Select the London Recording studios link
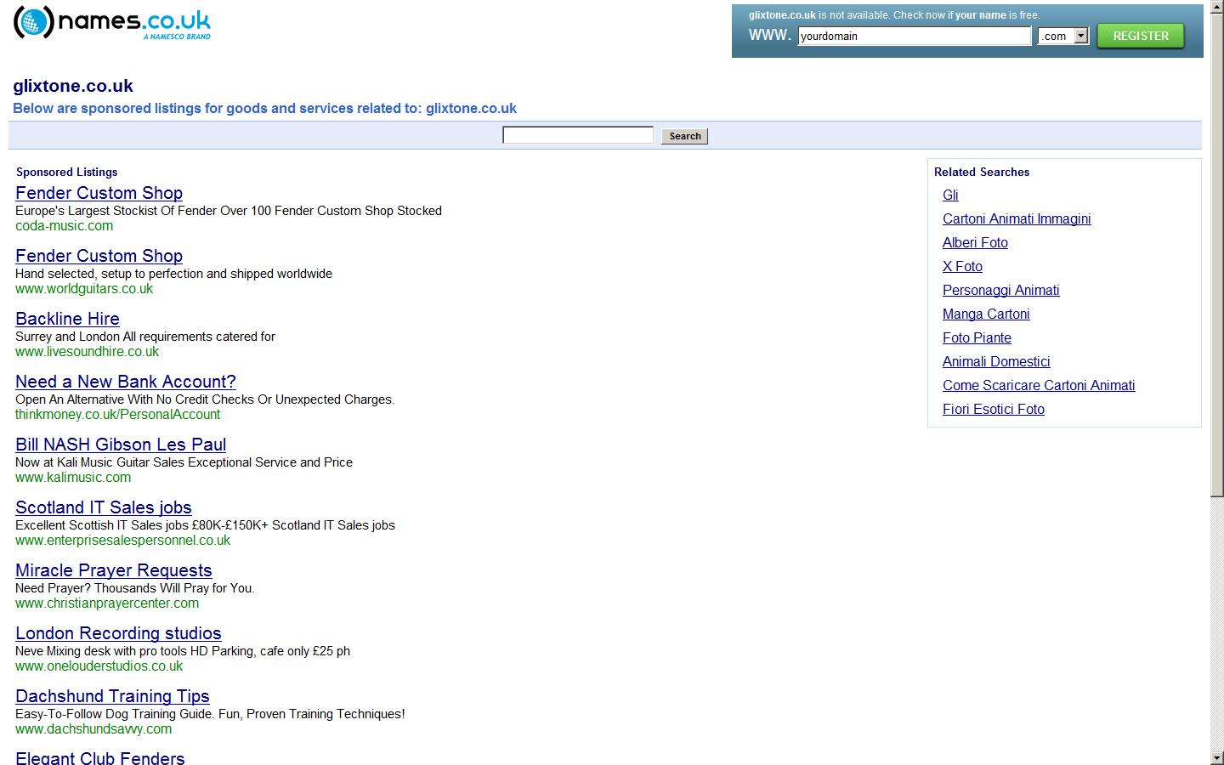The image size is (1224, 765). click(118, 633)
